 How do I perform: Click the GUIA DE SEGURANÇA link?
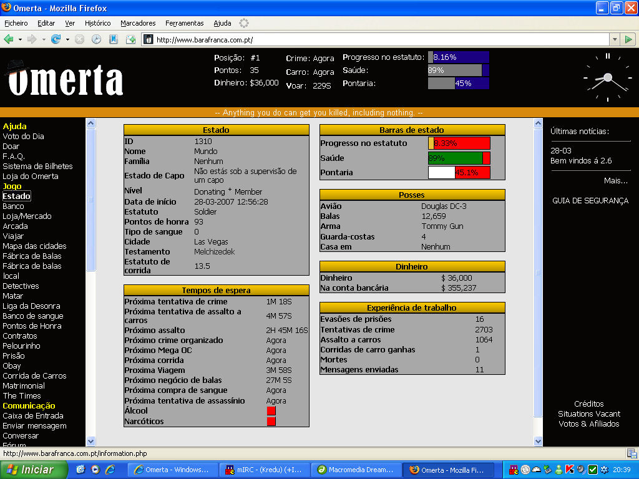(590, 201)
